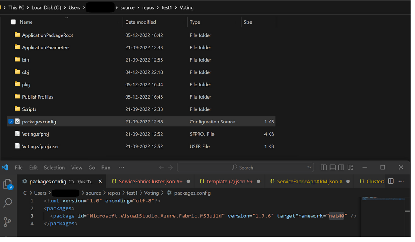Expand more editor actions ellipsis
The width and height of the screenshot is (415, 242).
click(401, 182)
